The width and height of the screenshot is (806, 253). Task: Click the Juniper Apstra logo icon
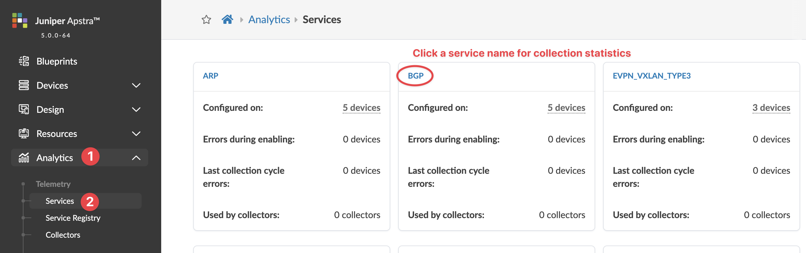coord(20,21)
